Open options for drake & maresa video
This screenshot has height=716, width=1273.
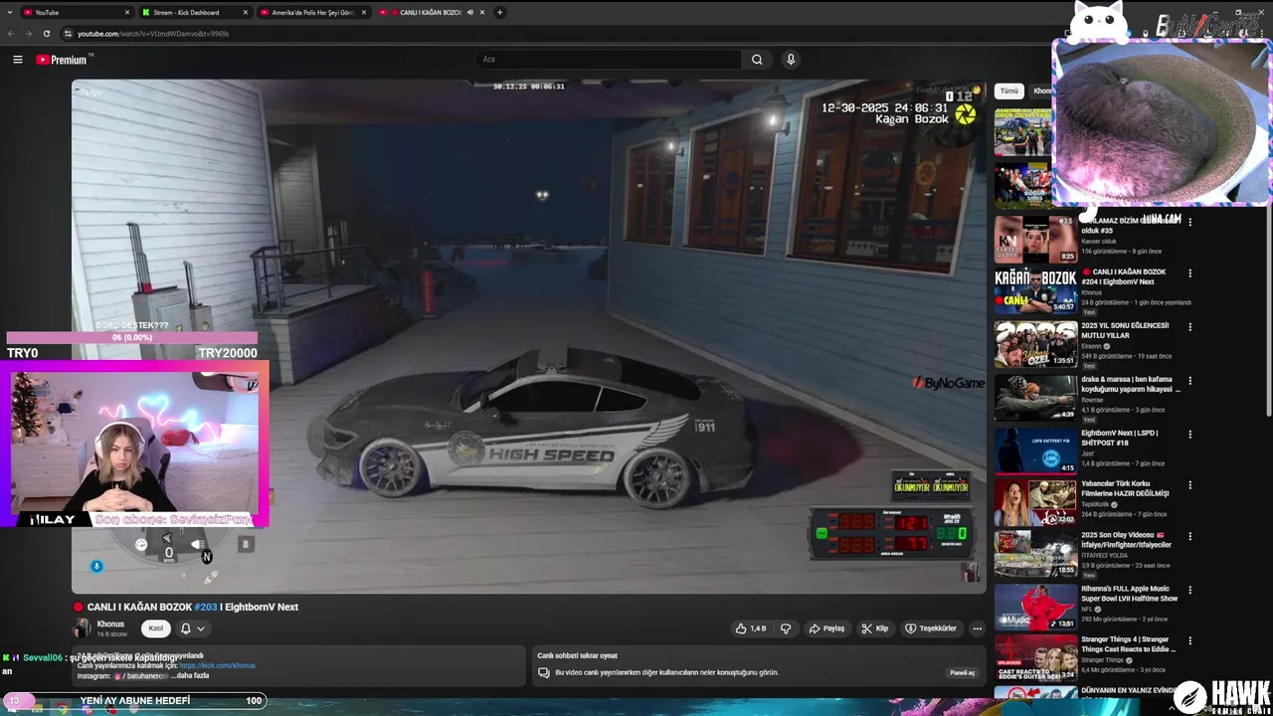[x=1189, y=381]
